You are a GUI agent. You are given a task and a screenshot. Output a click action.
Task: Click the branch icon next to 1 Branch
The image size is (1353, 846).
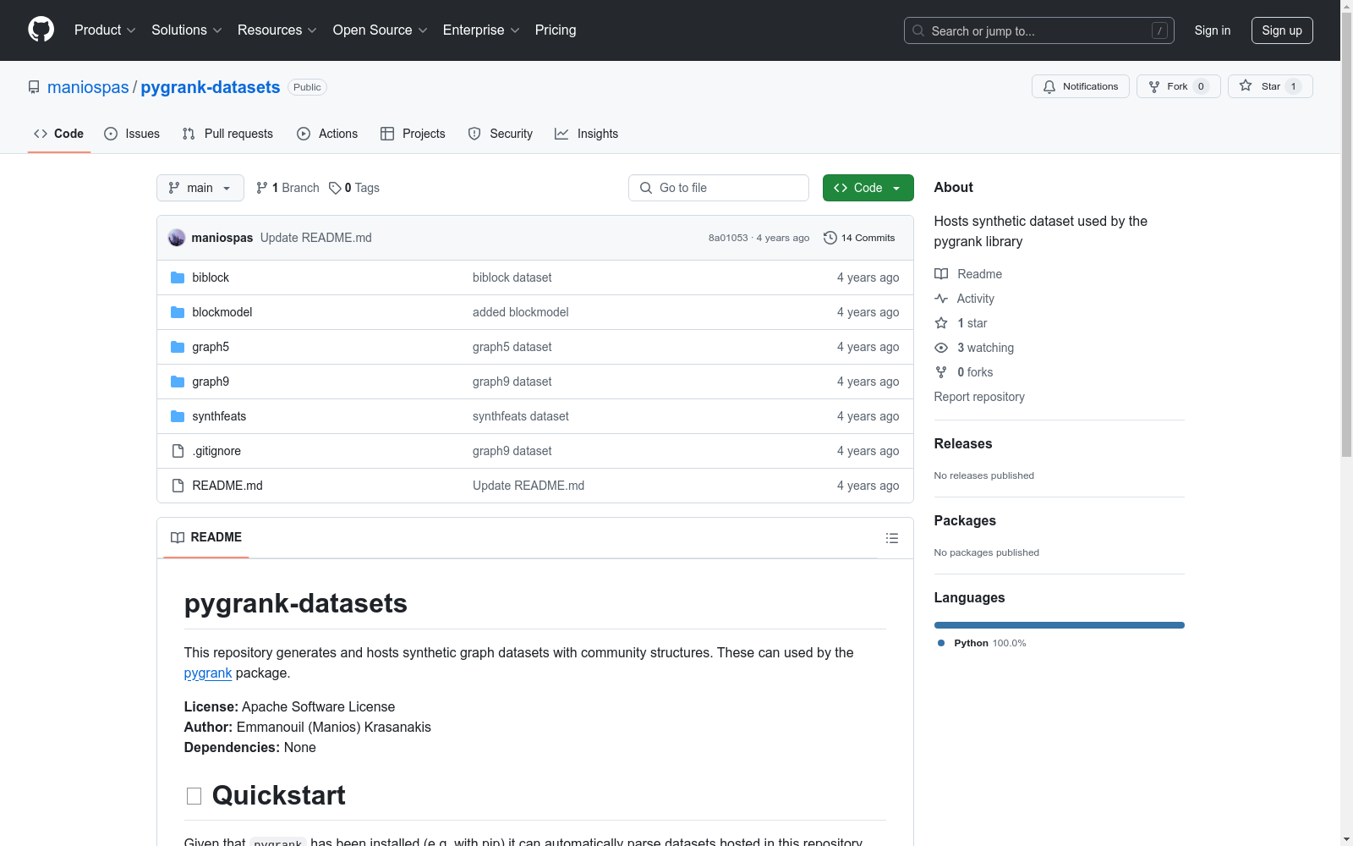pyautogui.click(x=262, y=188)
